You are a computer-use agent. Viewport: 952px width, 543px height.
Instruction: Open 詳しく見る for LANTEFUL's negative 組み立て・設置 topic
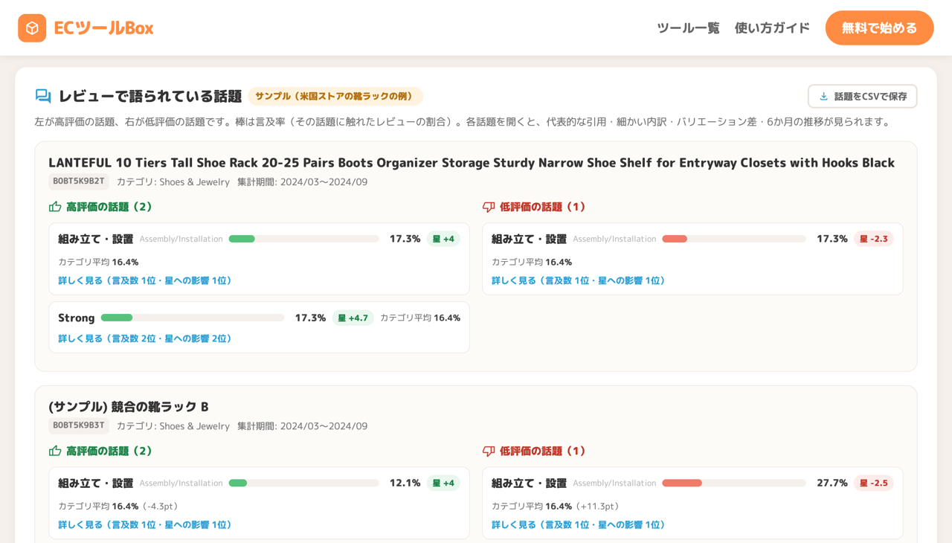click(x=579, y=280)
